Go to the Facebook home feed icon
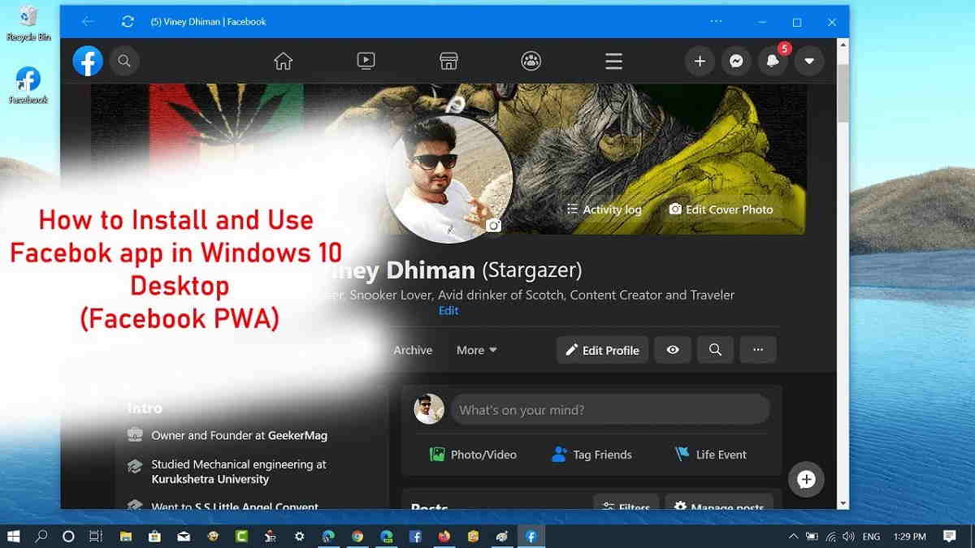The width and height of the screenshot is (975, 548). coord(283,61)
